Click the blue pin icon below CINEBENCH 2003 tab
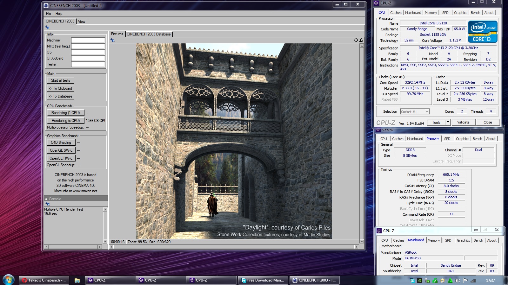Image resolution: width=508 pixels, height=285 pixels. [x=48, y=28]
